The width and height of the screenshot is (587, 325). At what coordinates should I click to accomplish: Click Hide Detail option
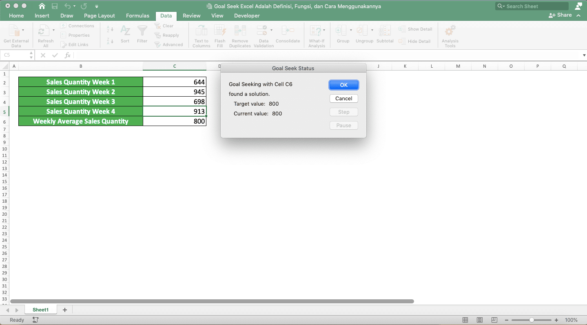pos(414,41)
